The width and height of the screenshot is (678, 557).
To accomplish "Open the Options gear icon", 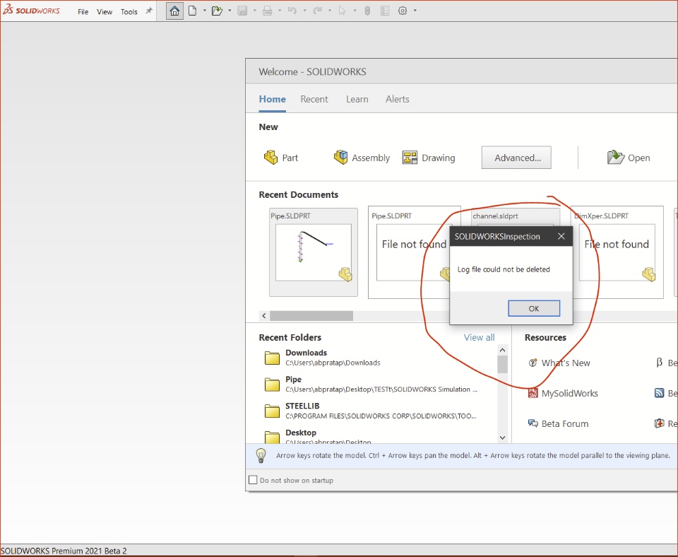I will point(403,11).
